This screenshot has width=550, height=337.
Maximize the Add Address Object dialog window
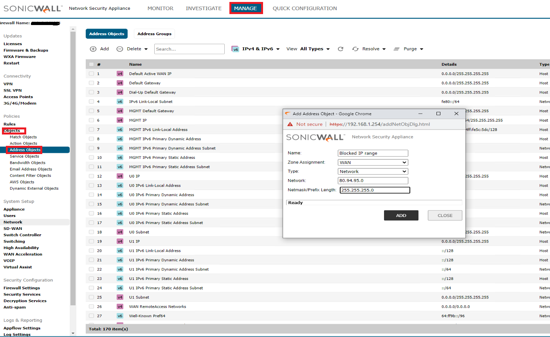[438, 114]
